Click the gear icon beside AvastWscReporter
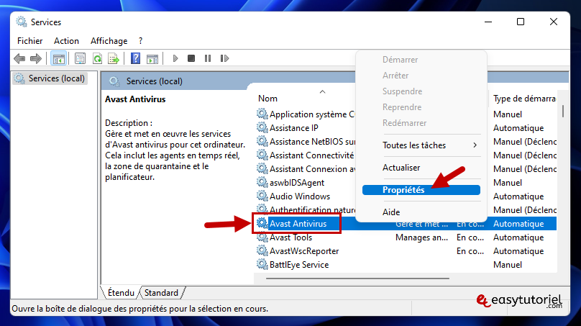581x326 pixels. click(x=262, y=250)
